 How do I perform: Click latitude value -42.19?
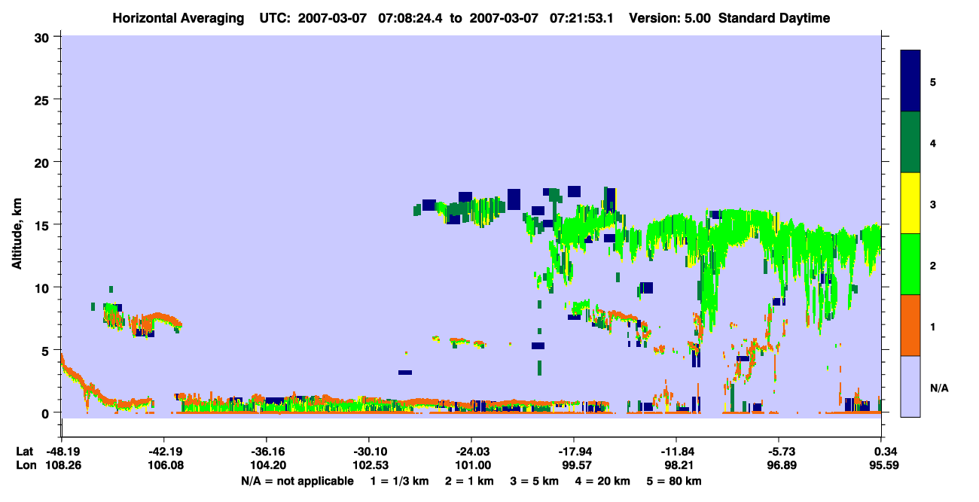tap(163, 452)
